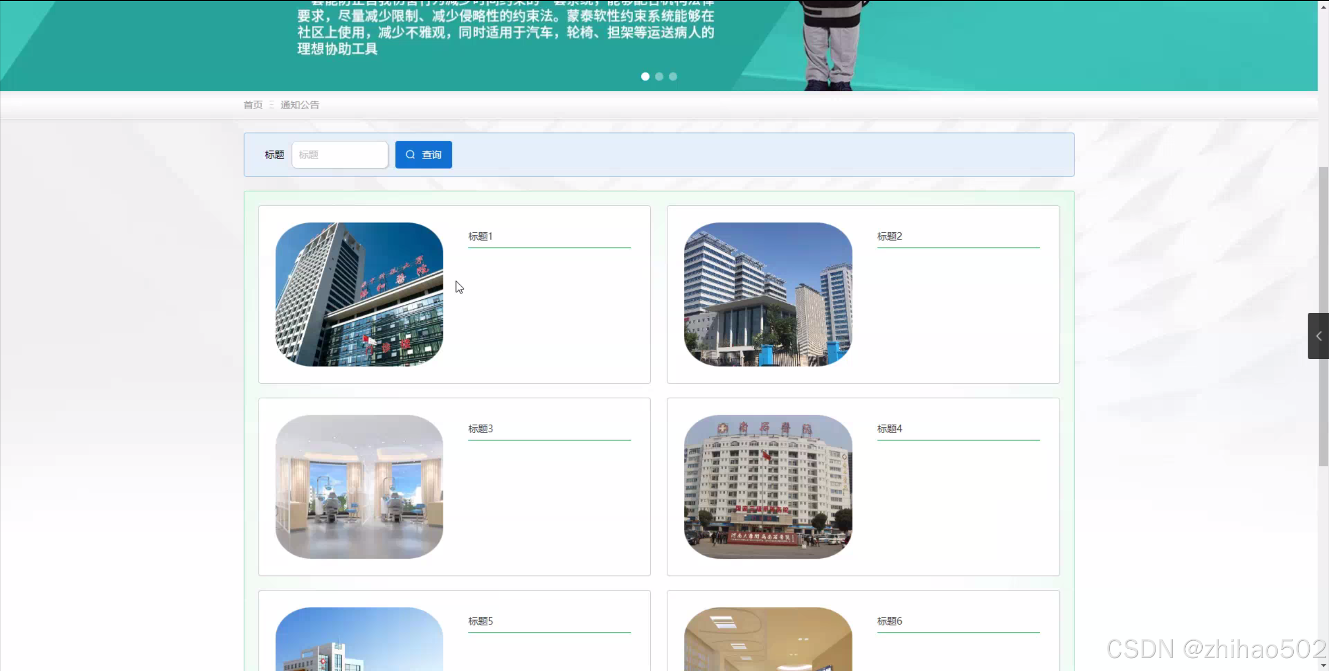Click the 标题3 title text
This screenshot has width=1329, height=671.
480,429
